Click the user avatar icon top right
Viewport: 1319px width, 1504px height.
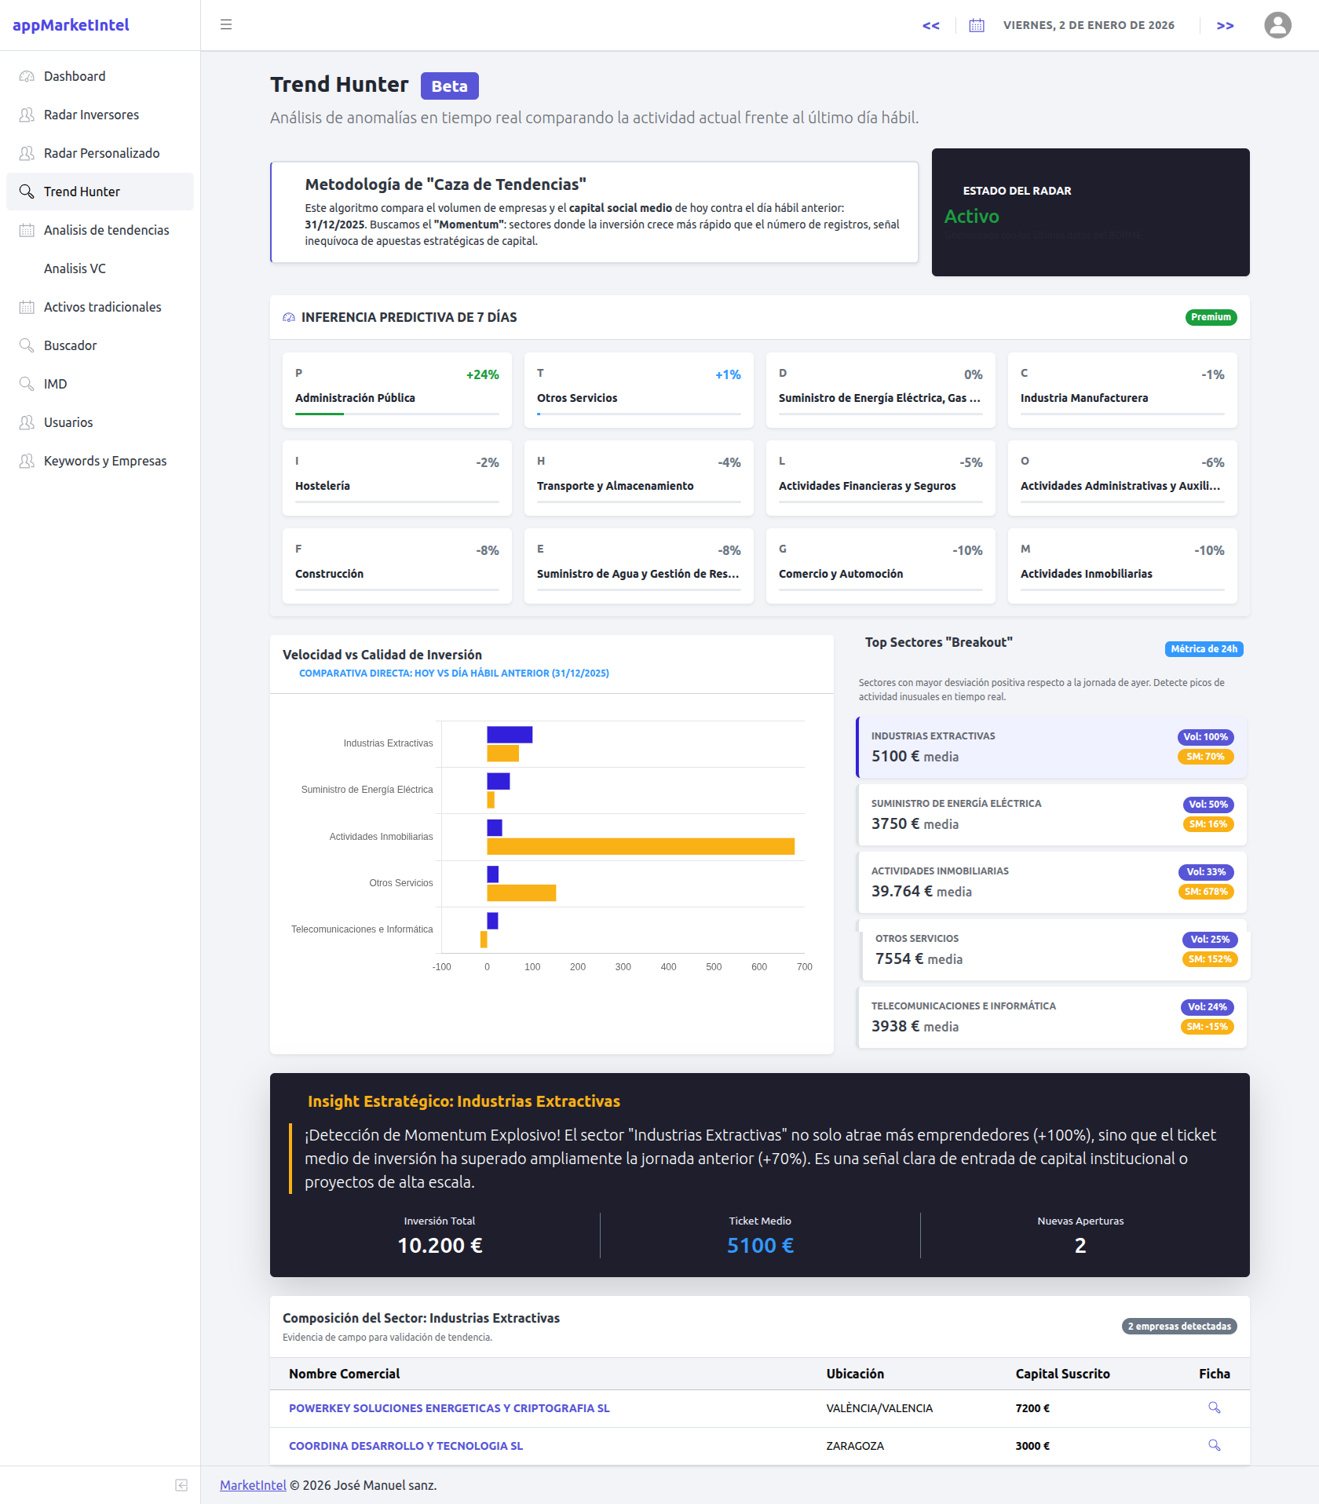click(1277, 25)
